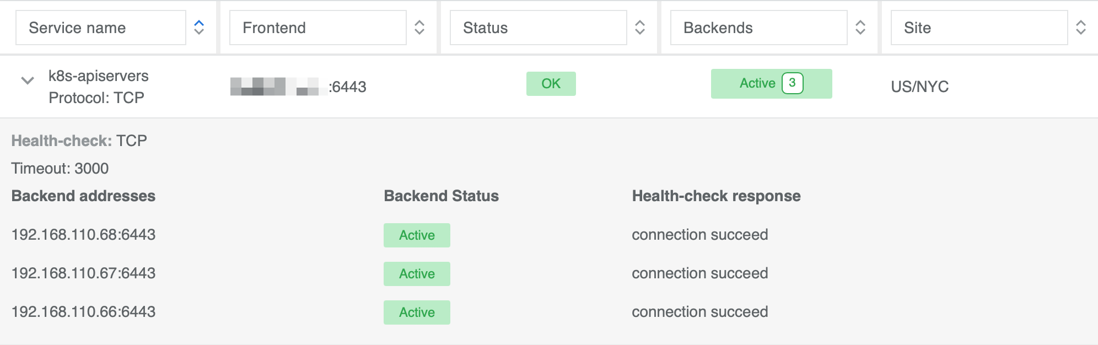
Task: Focus the Status filter box
Action: point(539,28)
